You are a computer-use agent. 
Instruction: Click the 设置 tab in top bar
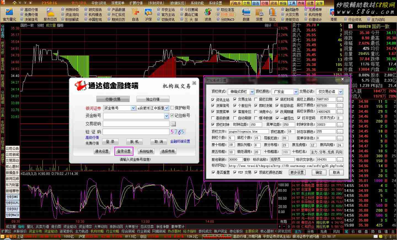[310, 3]
